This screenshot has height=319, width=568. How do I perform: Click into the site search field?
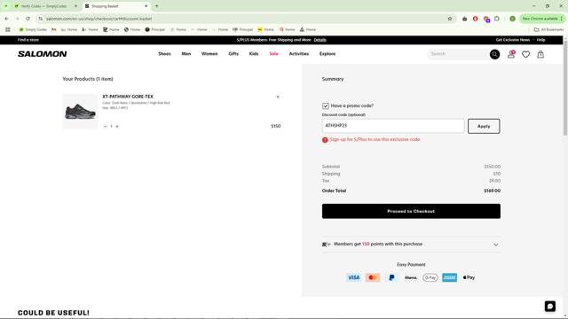pos(459,54)
